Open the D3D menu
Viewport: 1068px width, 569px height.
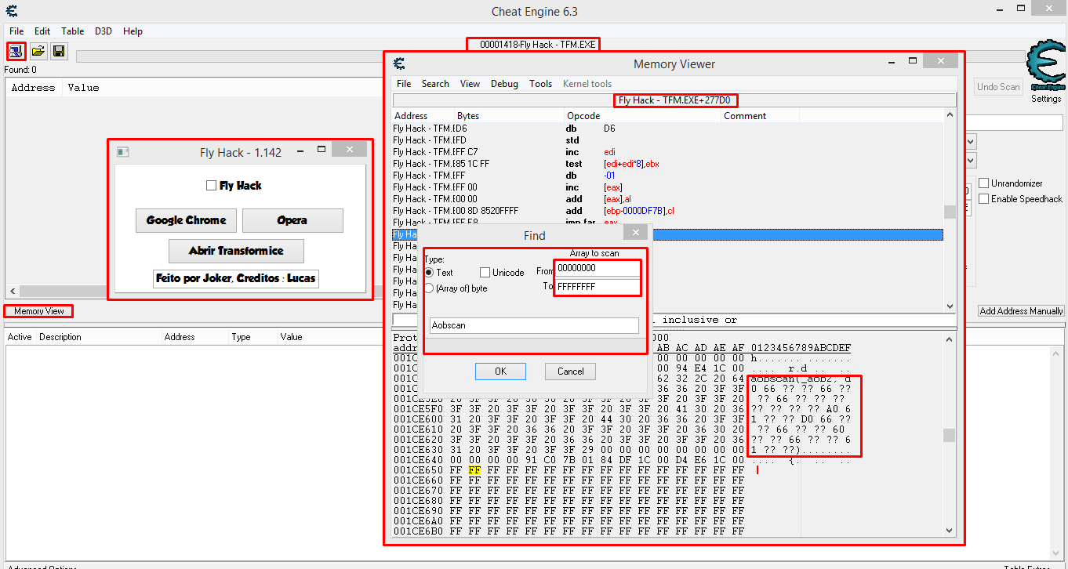point(104,31)
